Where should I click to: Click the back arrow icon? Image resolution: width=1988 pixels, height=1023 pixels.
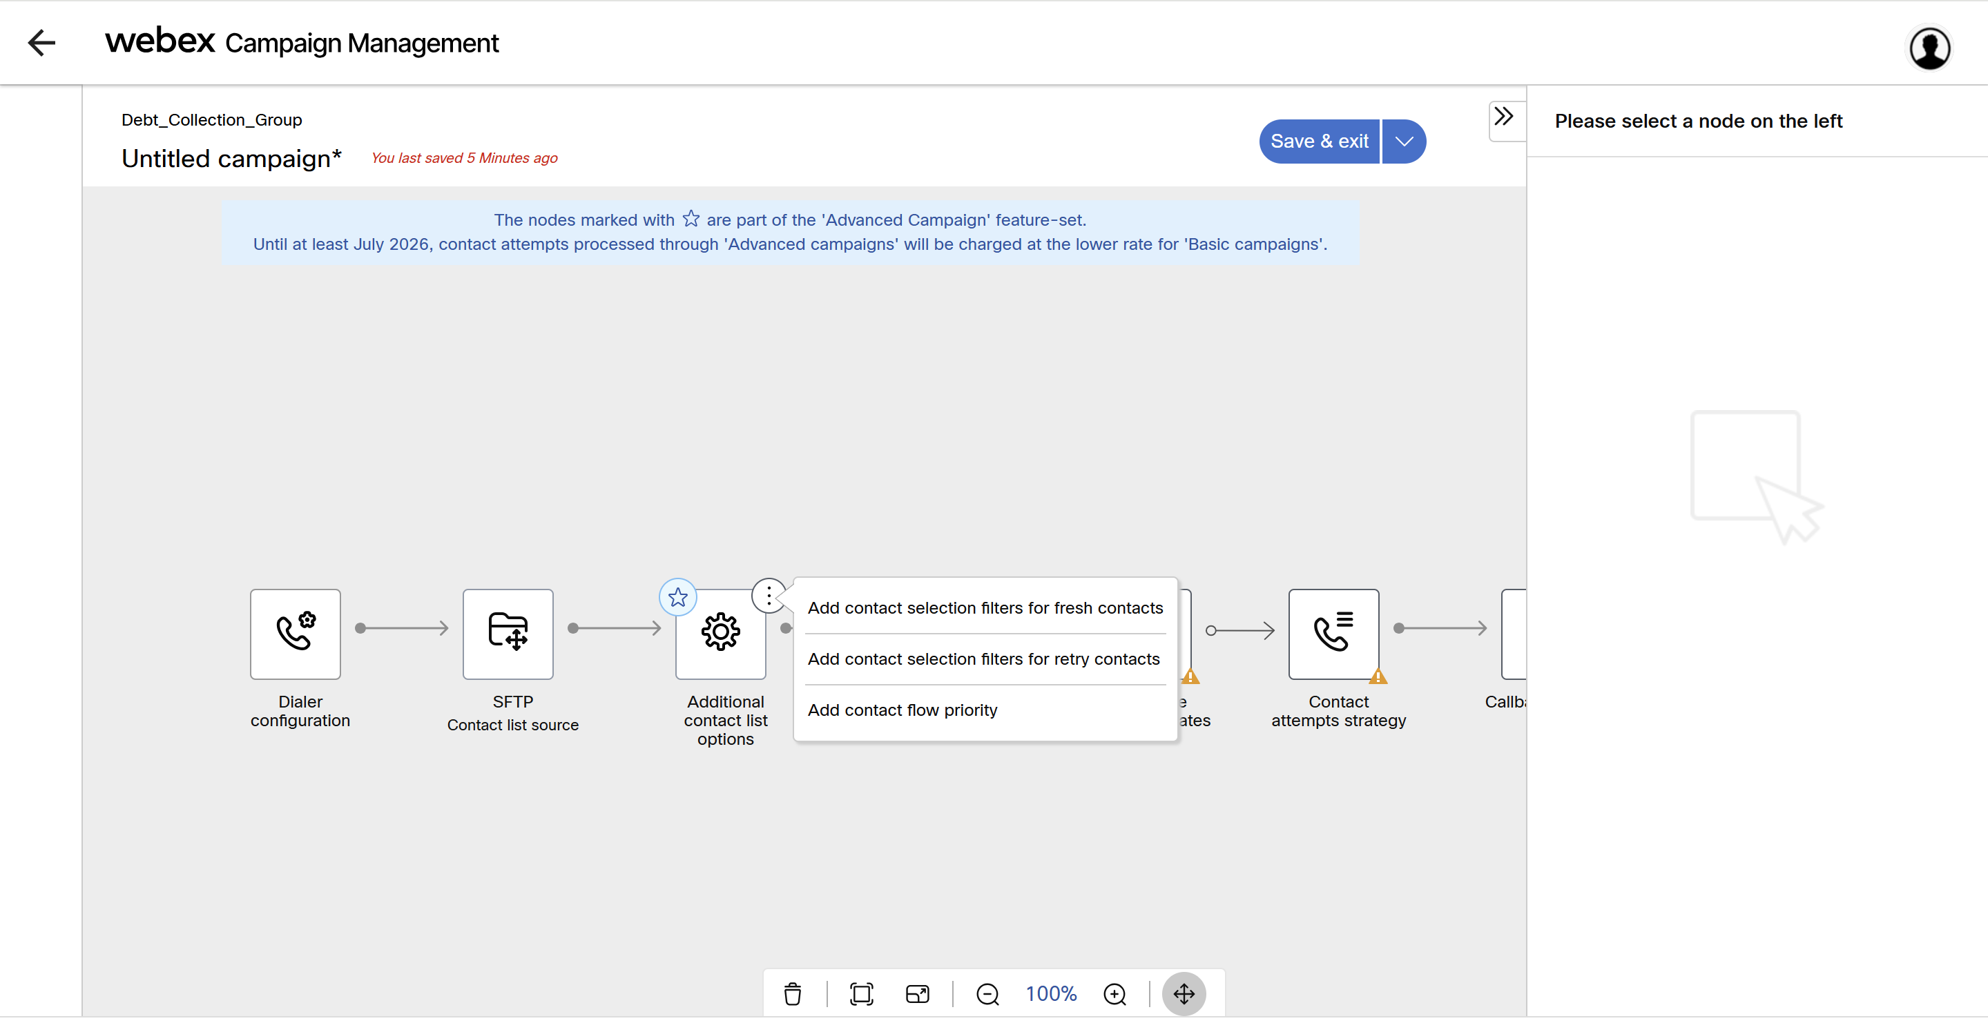pyautogui.click(x=41, y=42)
